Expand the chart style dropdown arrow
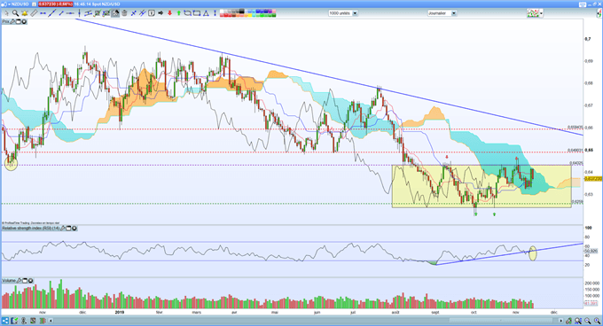Viewport: 603px width, 326px height. 541,13
